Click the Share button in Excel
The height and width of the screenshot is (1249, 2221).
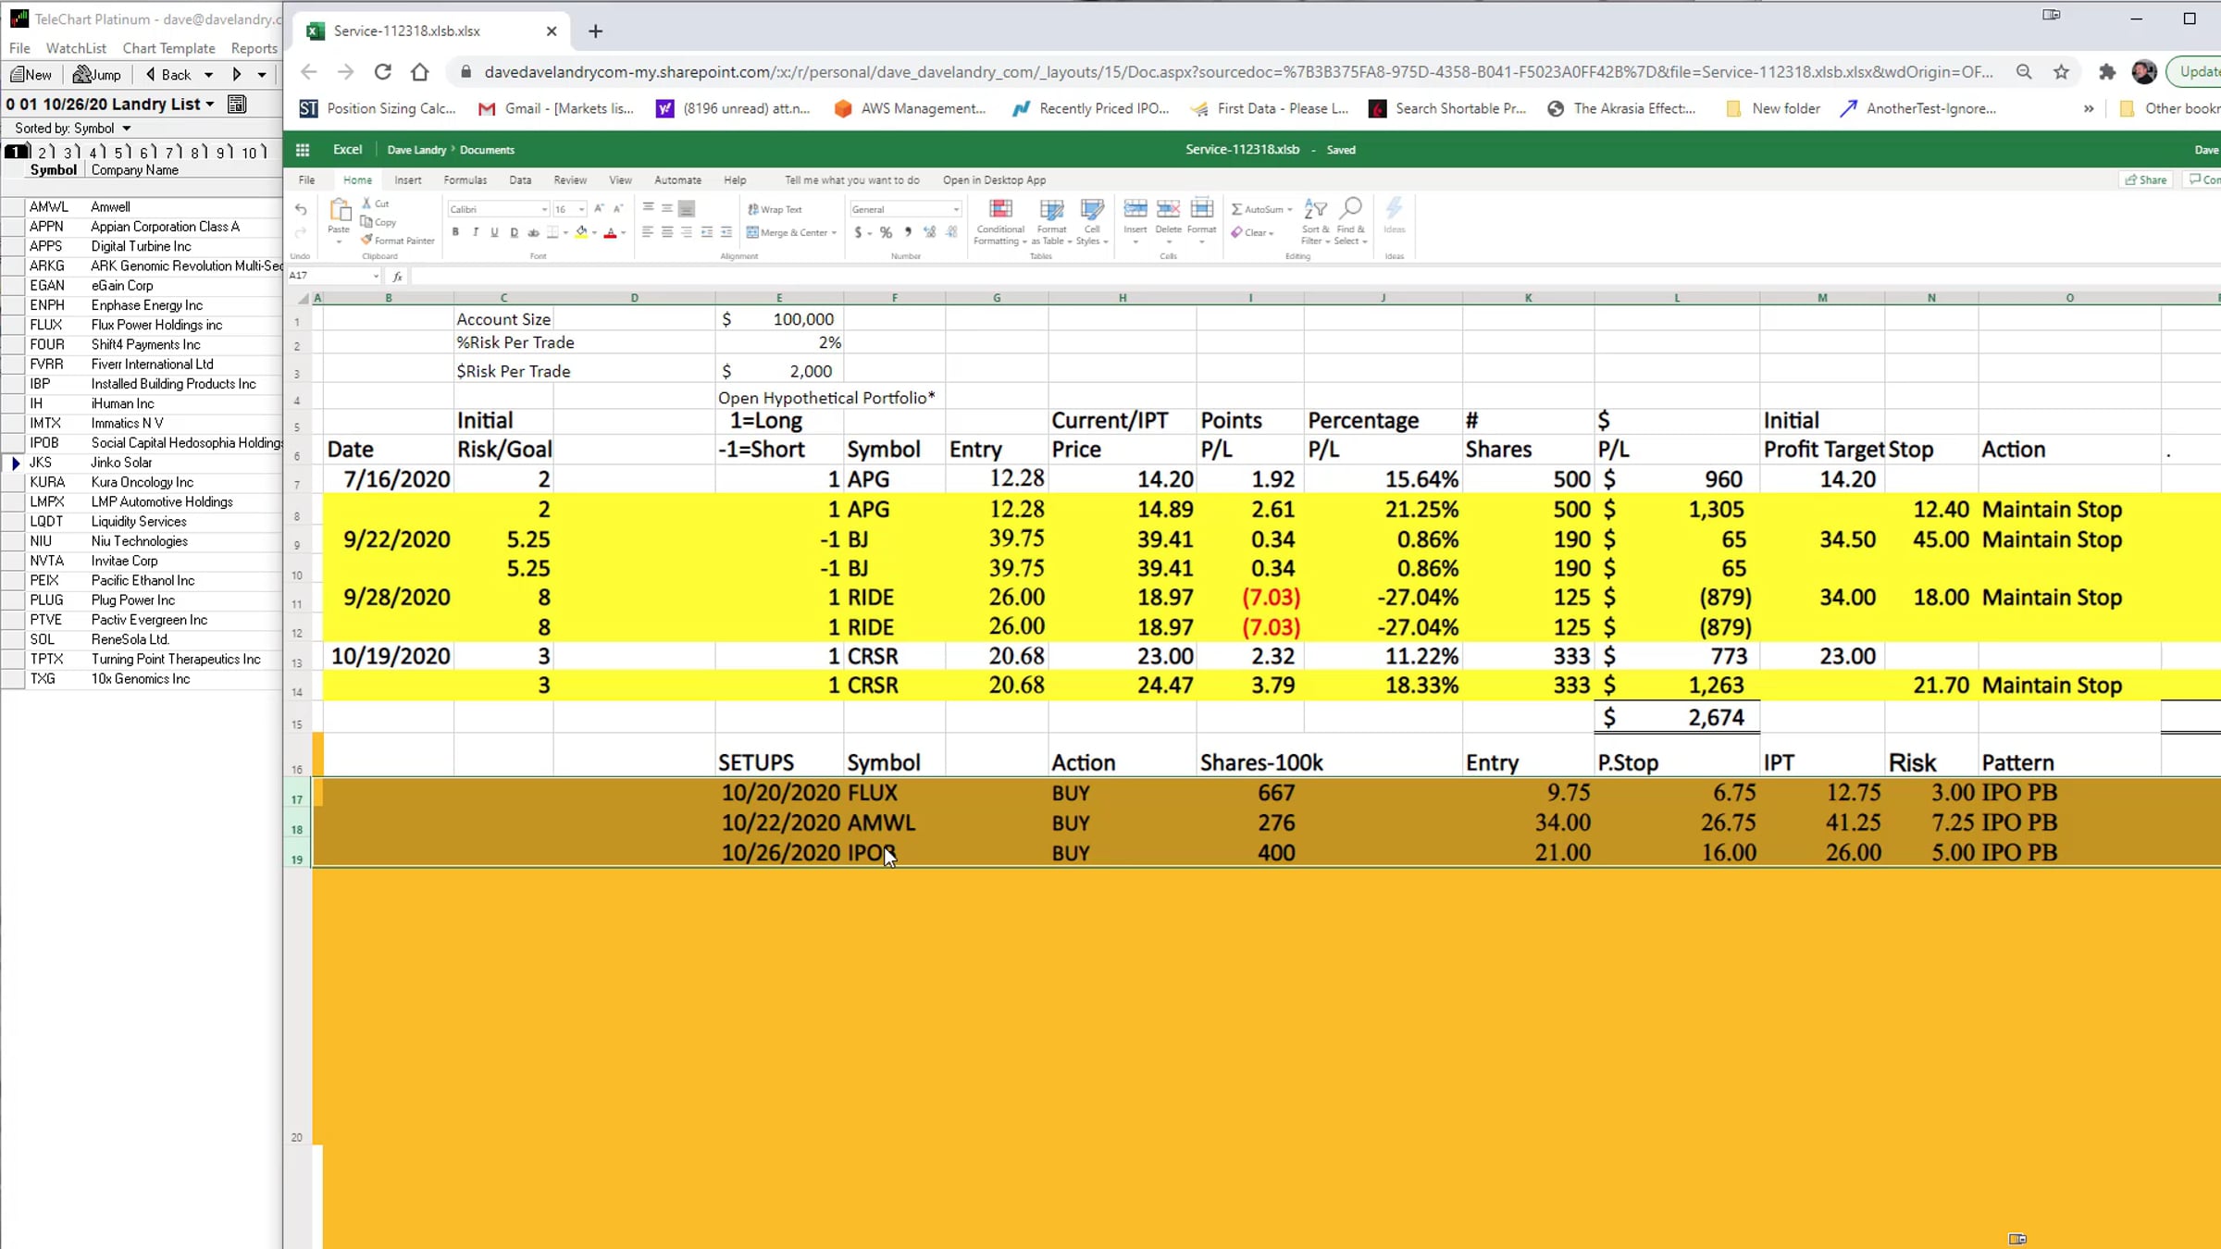coord(2145,180)
